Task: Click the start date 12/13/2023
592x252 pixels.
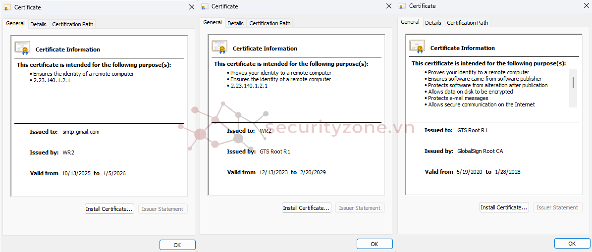Action: point(273,172)
